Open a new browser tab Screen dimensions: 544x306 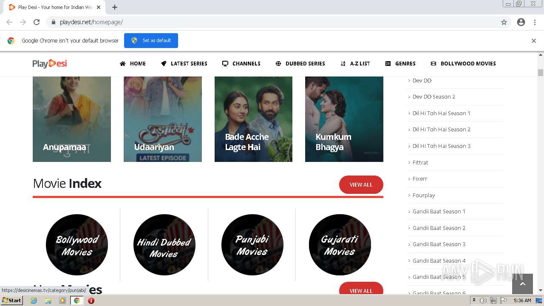point(115,7)
